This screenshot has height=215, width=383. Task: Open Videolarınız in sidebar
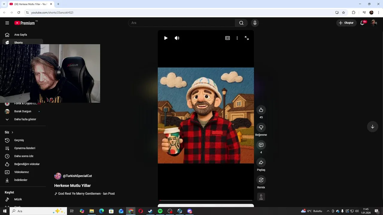click(23, 172)
